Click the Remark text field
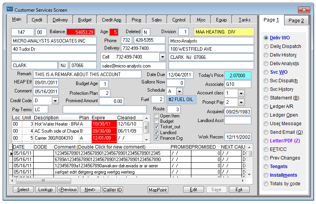Viewport: 316px width, 204px height. (87, 75)
